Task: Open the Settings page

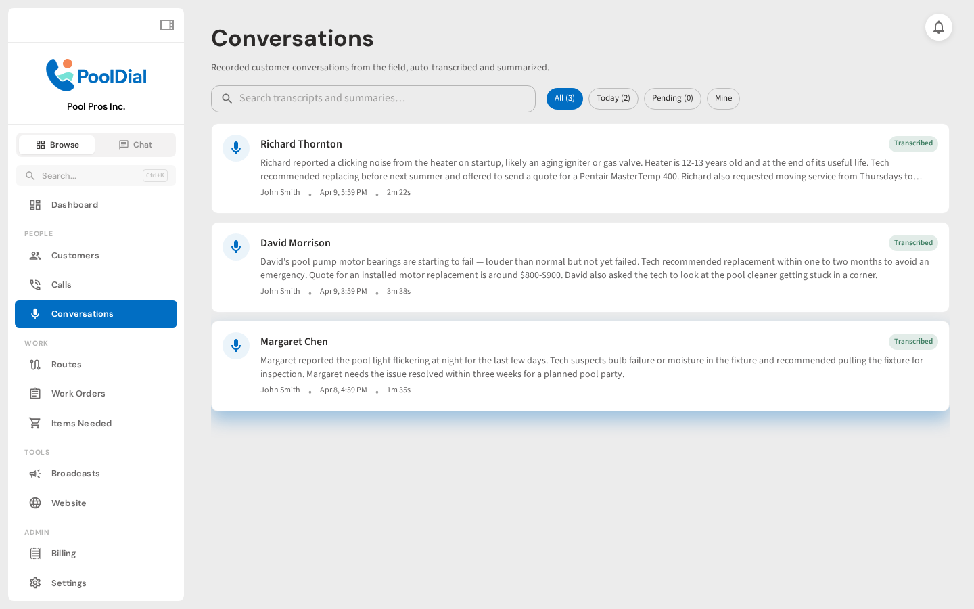Action: pos(35,583)
